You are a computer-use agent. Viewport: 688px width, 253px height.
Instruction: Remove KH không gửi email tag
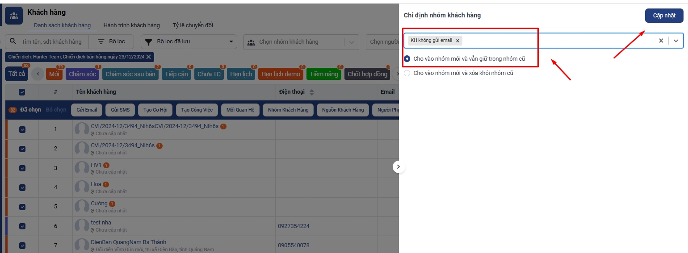tap(457, 41)
